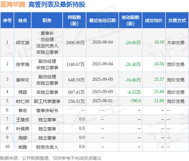Click the row number 10
Image resolution: width=189 pixels, height=161 pixels.
click(x=7, y=146)
